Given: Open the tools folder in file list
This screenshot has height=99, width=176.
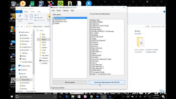Looking at the screenshot, I should [43, 53].
